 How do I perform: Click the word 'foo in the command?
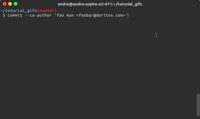(59, 15)
